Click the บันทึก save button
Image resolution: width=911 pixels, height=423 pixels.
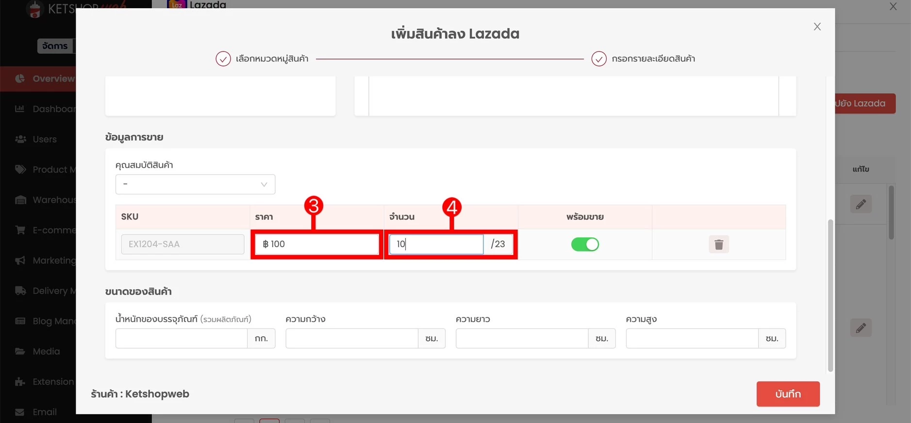coord(788,394)
